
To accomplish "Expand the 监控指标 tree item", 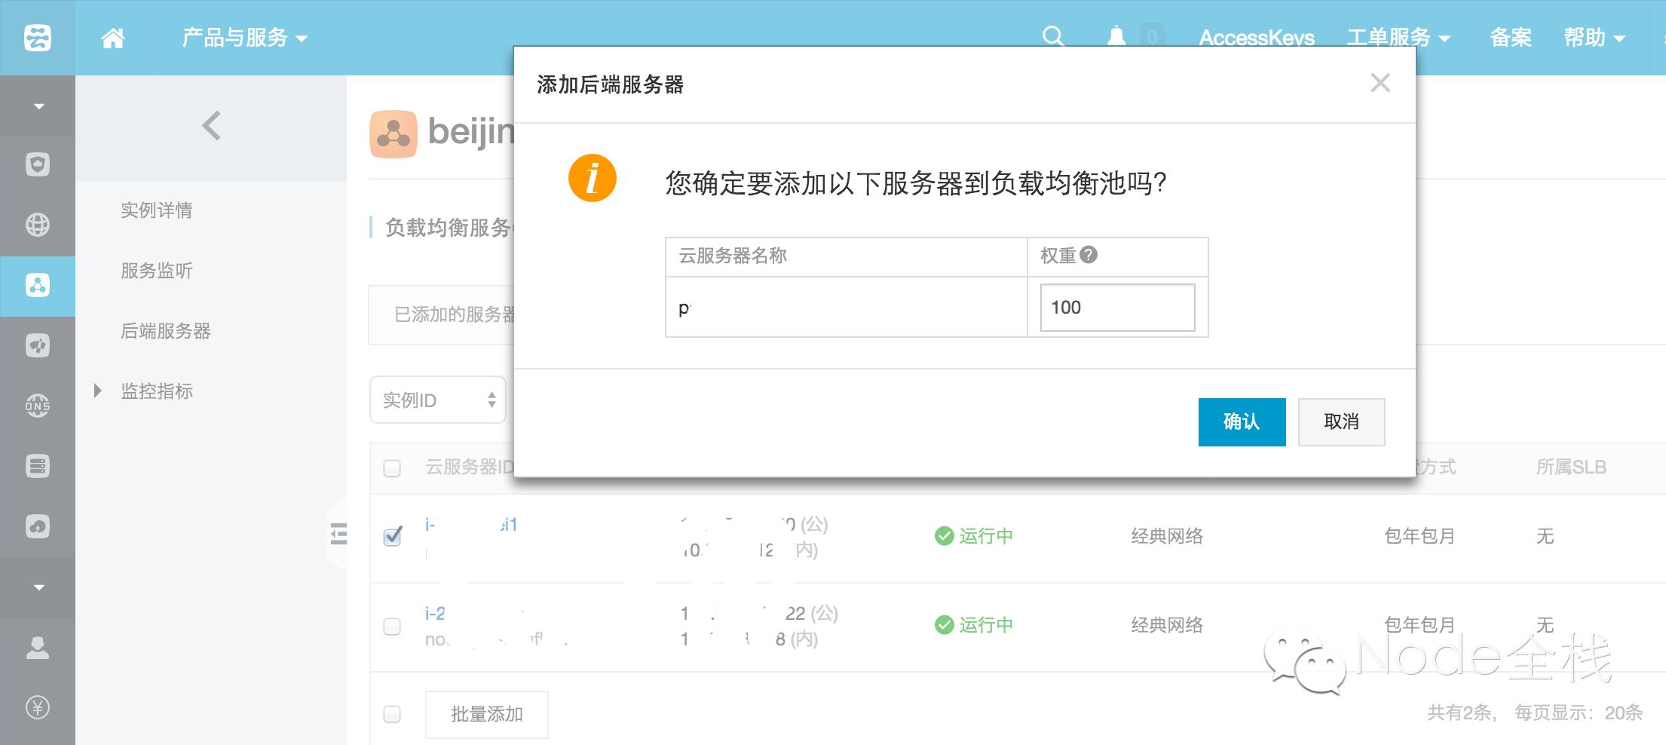I will click(x=97, y=391).
